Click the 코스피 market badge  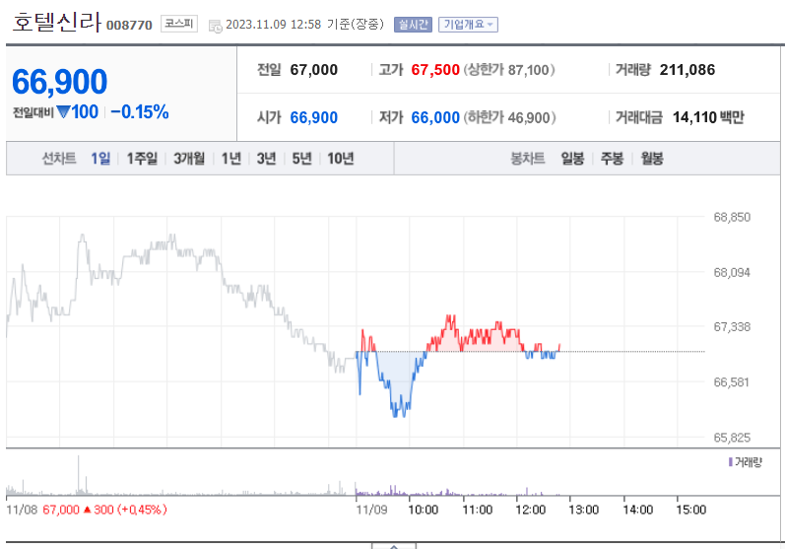click(x=178, y=24)
